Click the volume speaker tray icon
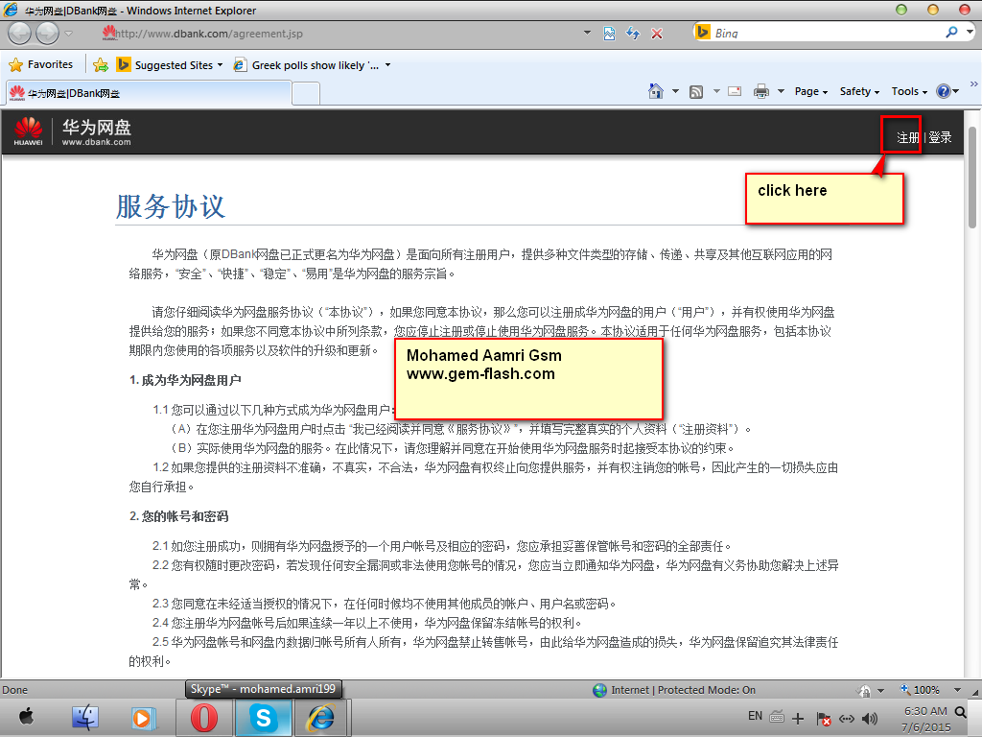Image resolution: width=982 pixels, height=737 pixels. pyautogui.click(x=870, y=719)
